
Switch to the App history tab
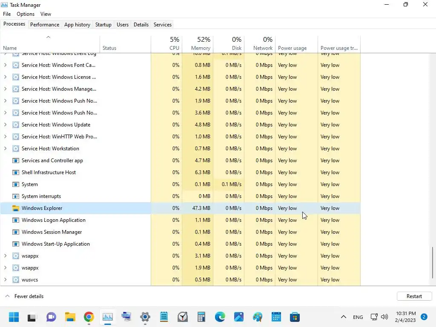pos(77,24)
